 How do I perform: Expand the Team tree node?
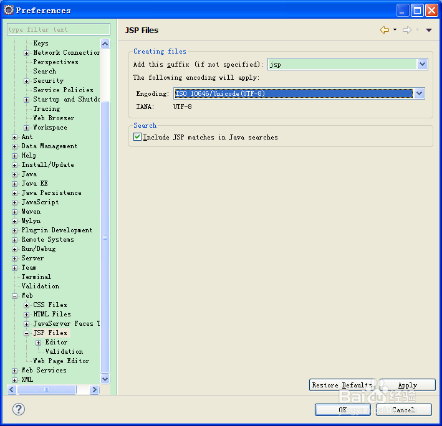coord(15,268)
